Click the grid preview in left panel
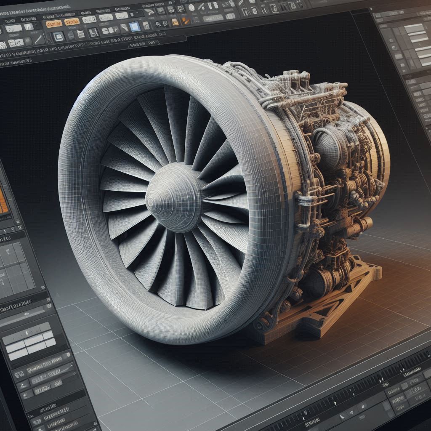The image size is (431, 431). (17, 269)
